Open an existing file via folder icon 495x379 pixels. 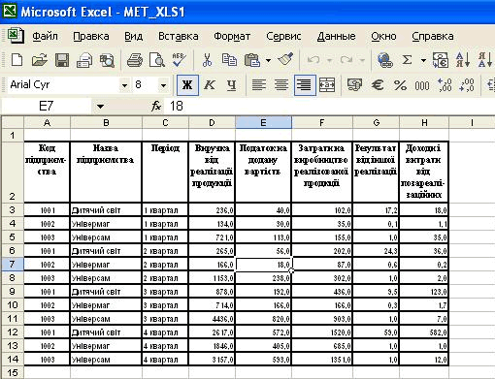(x=40, y=60)
